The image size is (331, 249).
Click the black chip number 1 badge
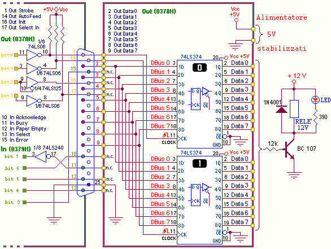(x=199, y=164)
